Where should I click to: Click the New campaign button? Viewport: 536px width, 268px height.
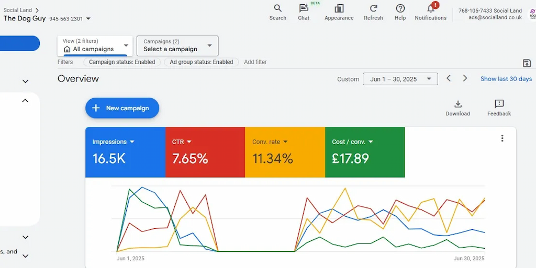[122, 108]
